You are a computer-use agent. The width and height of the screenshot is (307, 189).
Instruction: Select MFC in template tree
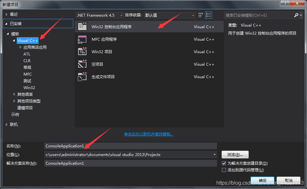tap(28, 74)
